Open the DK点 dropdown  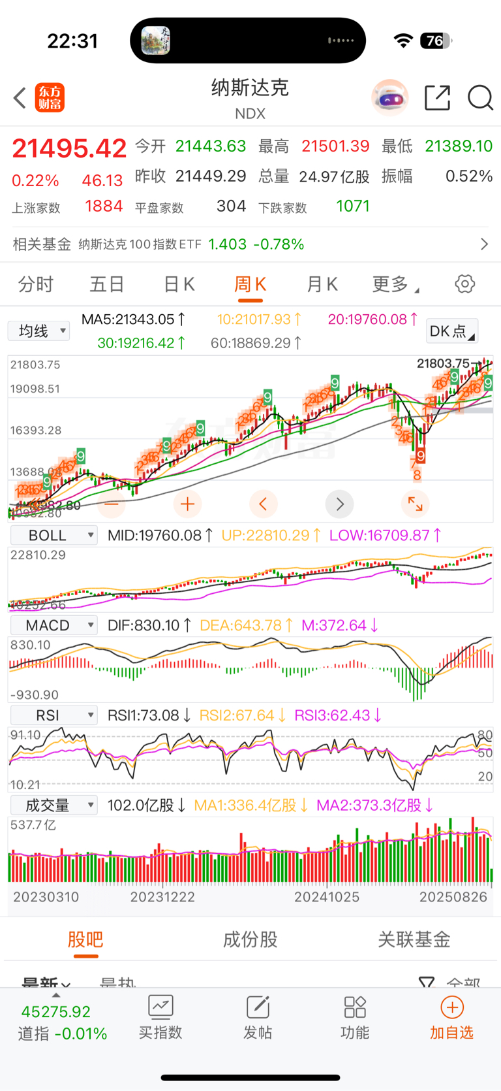pos(451,331)
